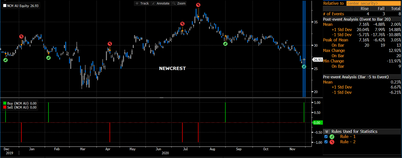The height and width of the screenshot is (158, 402).
Task: Collapse the Rules Used for Statistics section
Action: [x=326, y=132]
